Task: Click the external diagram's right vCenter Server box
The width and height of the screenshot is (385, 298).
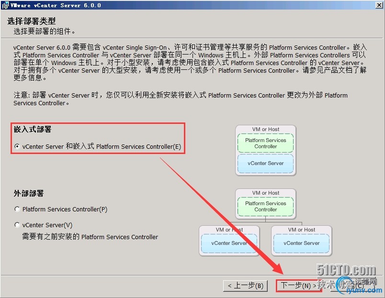Action: pos(301,243)
